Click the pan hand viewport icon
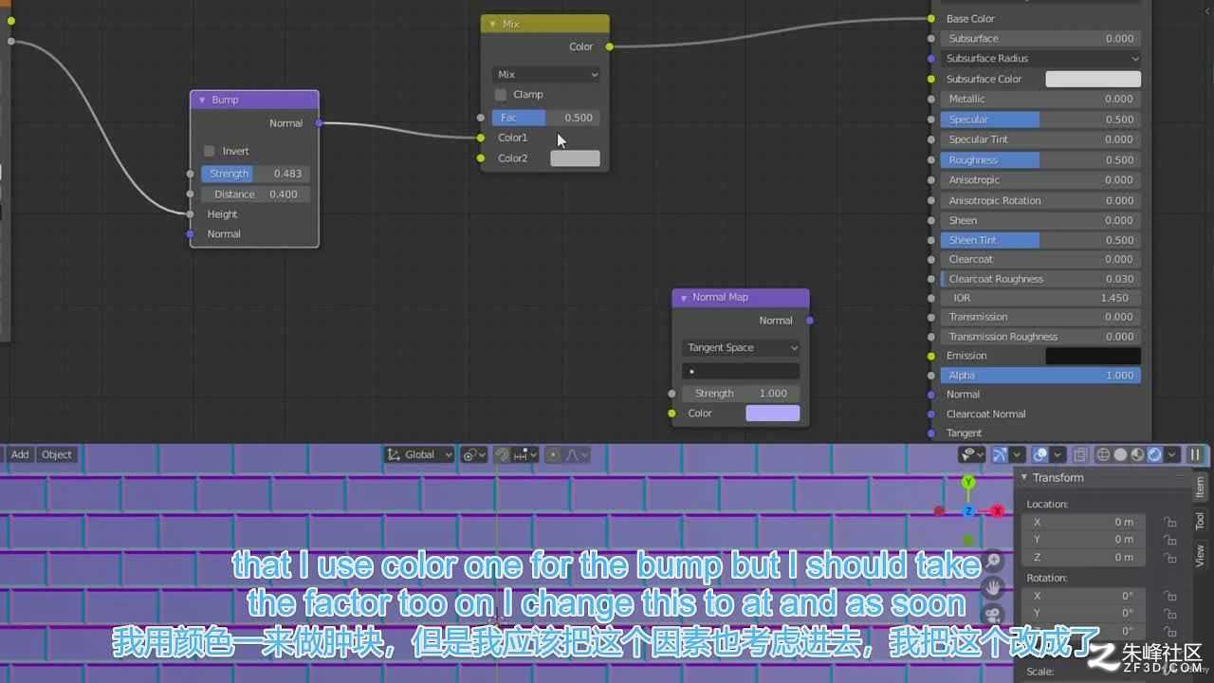Viewport: 1214px width, 683px height. pyautogui.click(x=993, y=588)
